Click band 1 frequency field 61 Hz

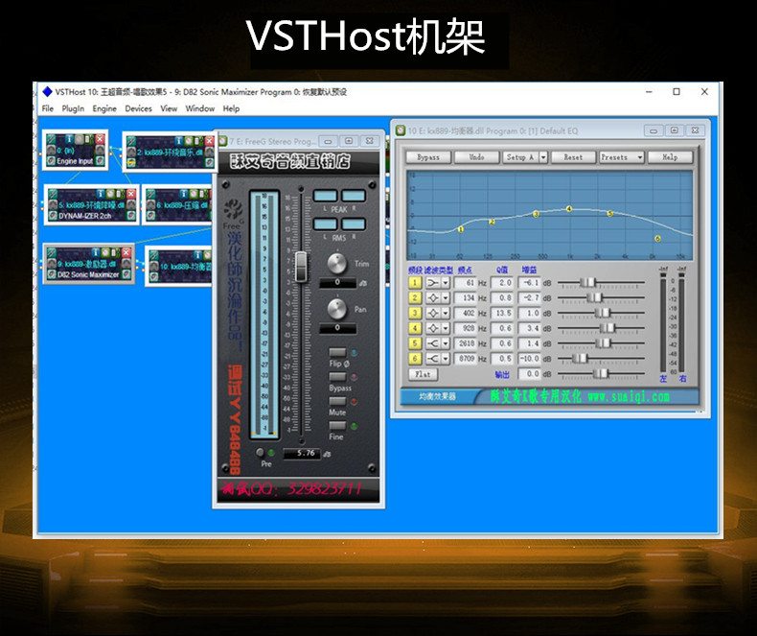click(465, 283)
